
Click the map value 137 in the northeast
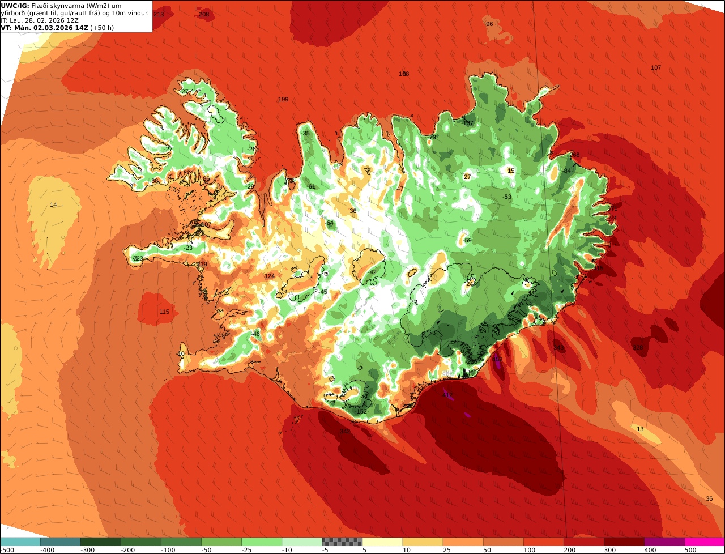click(x=468, y=123)
